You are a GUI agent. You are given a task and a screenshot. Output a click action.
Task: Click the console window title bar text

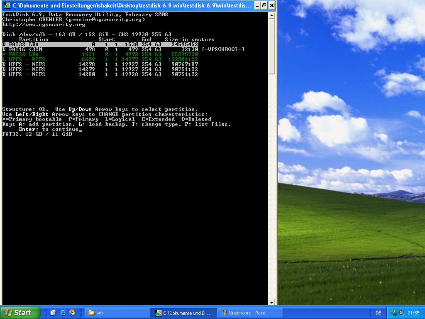(x=132, y=5)
